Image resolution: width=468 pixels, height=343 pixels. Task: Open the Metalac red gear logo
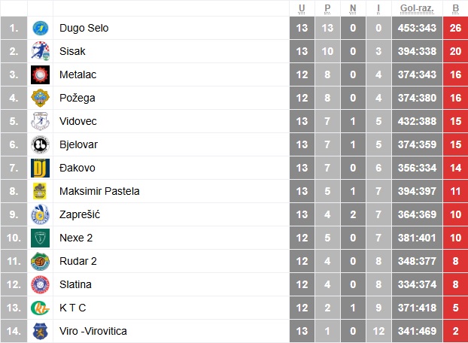41,74
